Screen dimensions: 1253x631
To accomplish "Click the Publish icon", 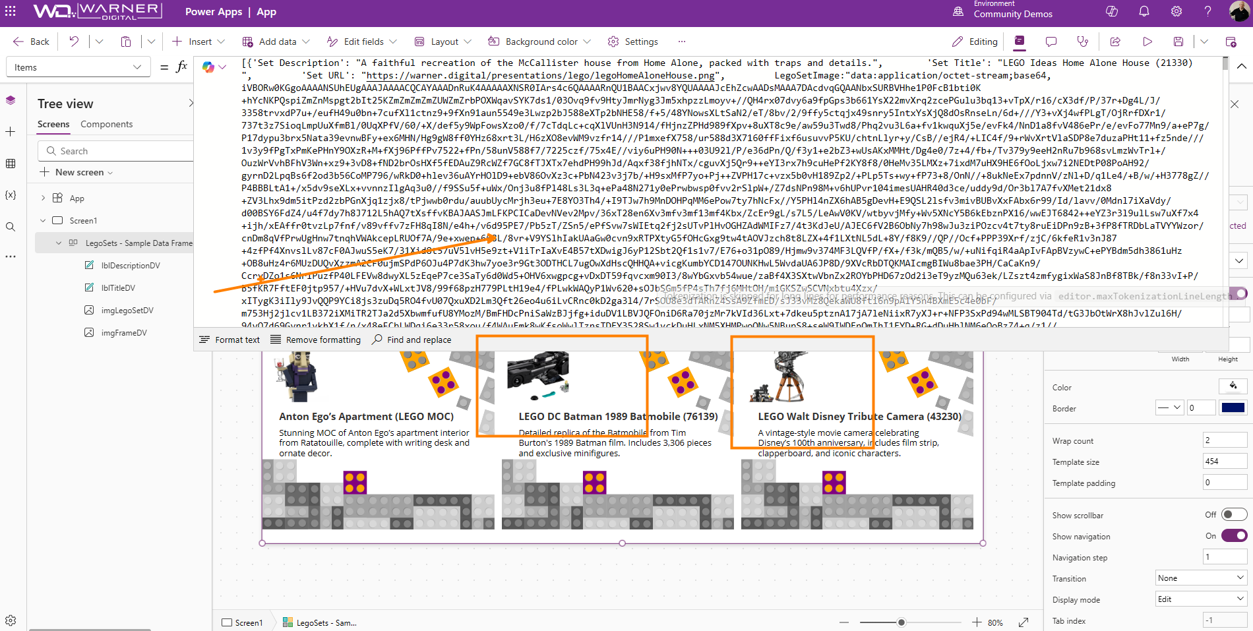I will (x=1231, y=42).
